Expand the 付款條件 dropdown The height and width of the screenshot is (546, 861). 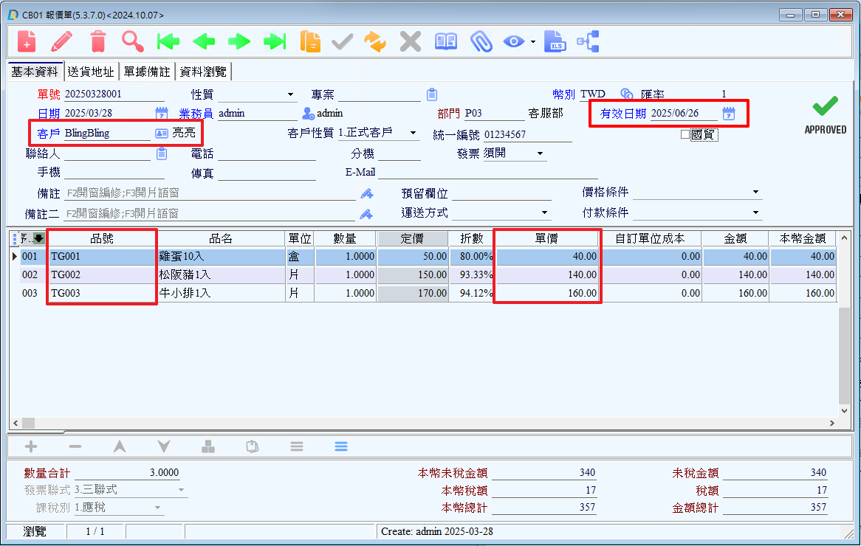(x=755, y=213)
